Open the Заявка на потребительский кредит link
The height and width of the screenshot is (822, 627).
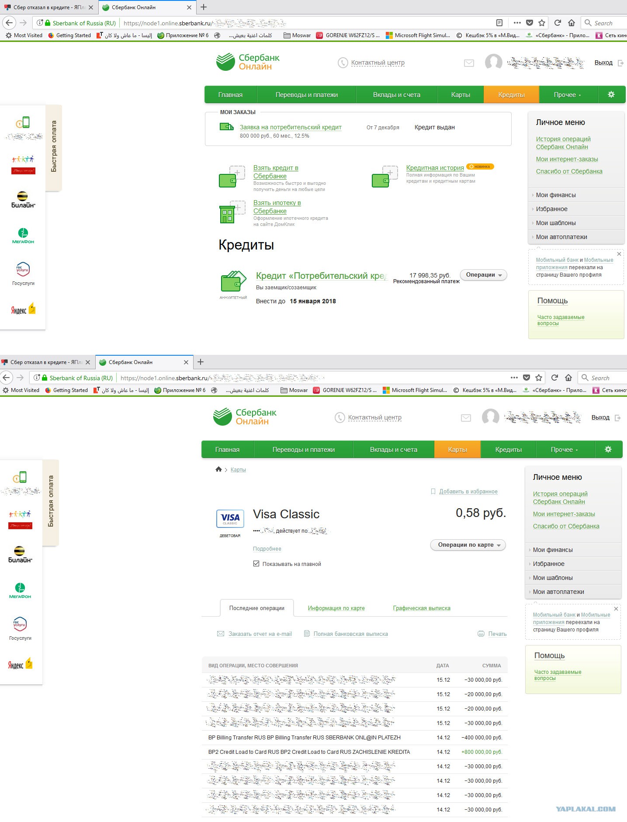(x=291, y=127)
